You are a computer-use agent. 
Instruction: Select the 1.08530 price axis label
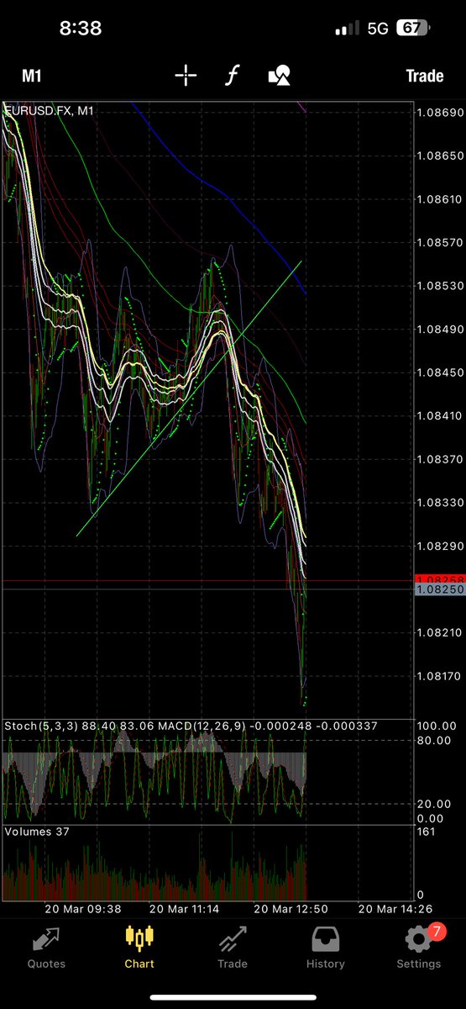[x=439, y=286]
